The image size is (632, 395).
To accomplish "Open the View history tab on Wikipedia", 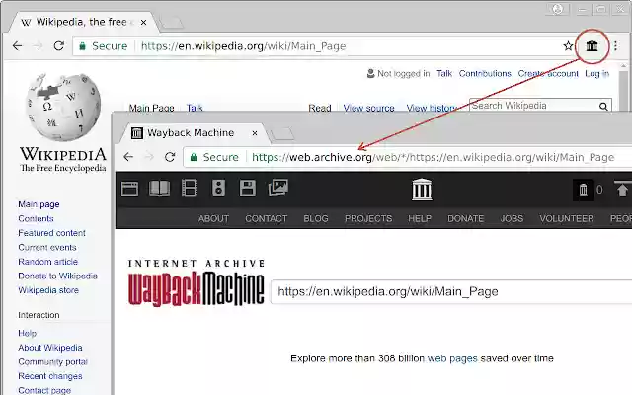I will pyautogui.click(x=432, y=108).
